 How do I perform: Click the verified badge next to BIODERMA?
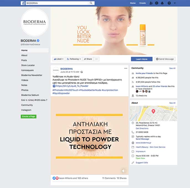pos(38,41)
